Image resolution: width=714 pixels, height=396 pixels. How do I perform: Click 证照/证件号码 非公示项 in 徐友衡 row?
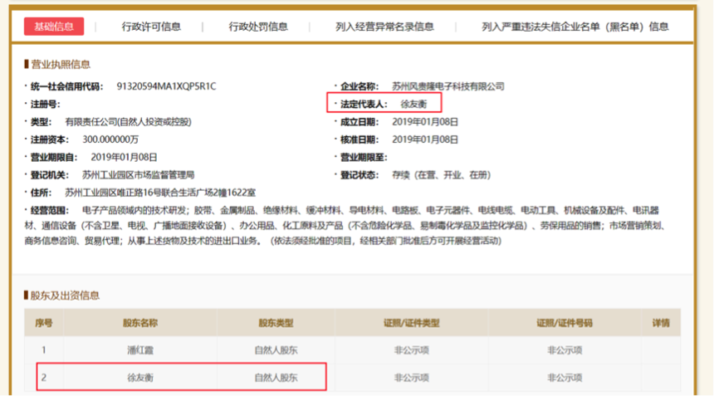point(565,378)
